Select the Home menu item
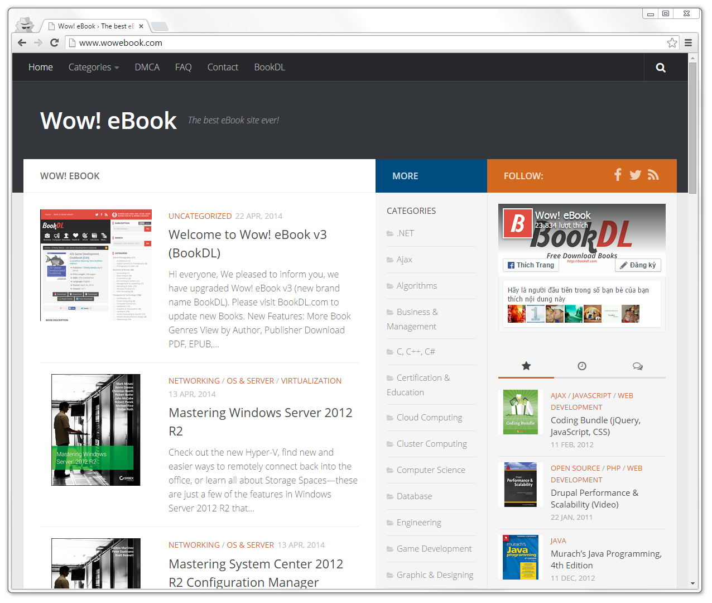This screenshot has width=712, height=603. pyautogui.click(x=40, y=67)
